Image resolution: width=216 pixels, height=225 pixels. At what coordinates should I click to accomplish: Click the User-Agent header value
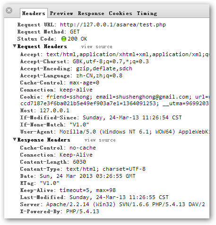click(x=135, y=132)
